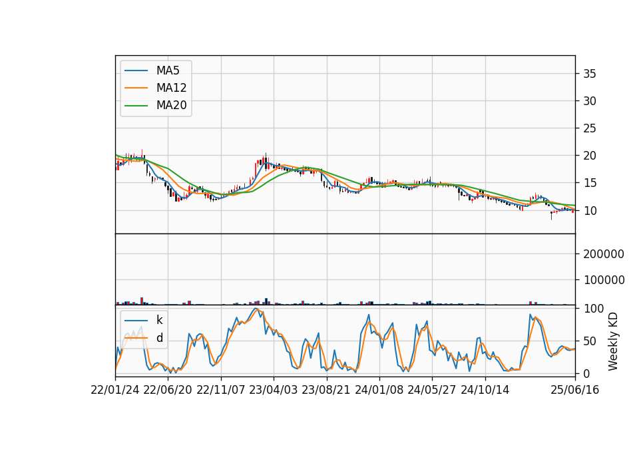Click the volume axis value 200000
The height and width of the screenshot is (459, 639).
[x=604, y=254]
